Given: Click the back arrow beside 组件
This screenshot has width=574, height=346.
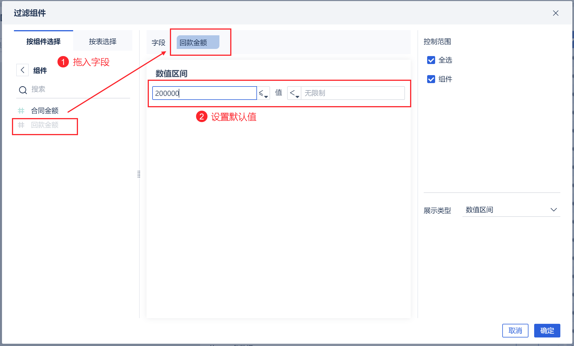Looking at the screenshot, I should [22, 70].
